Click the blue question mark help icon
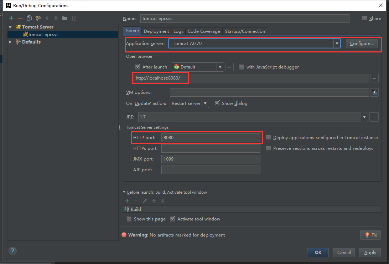This screenshot has height=264, width=389. tap(12, 251)
